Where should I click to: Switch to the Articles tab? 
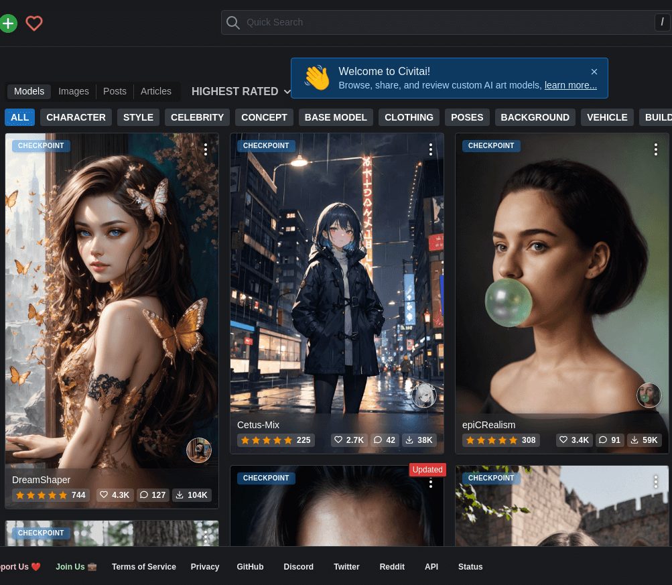[x=155, y=91]
